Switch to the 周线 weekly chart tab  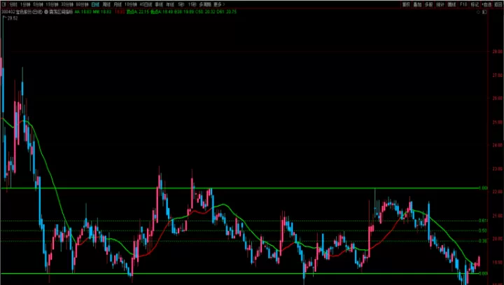pos(106,4)
